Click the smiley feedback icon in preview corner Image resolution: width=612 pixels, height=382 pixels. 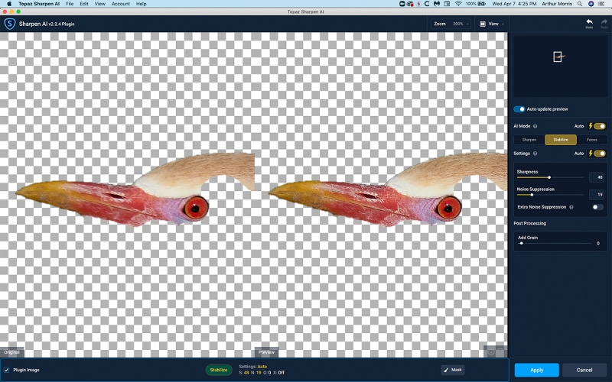[x=491, y=352]
